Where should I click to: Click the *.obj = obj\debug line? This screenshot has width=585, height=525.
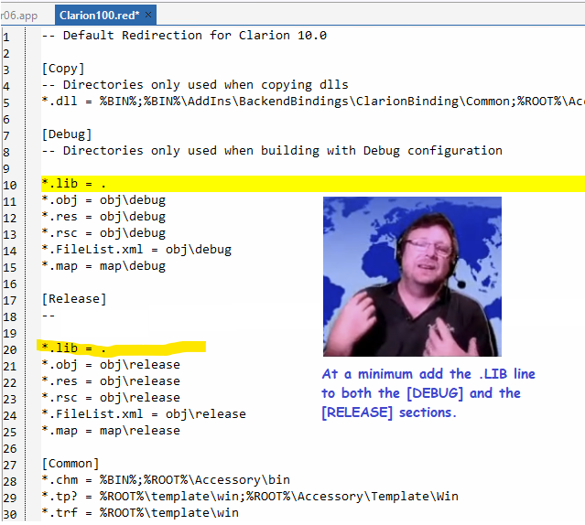(x=103, y=200)
